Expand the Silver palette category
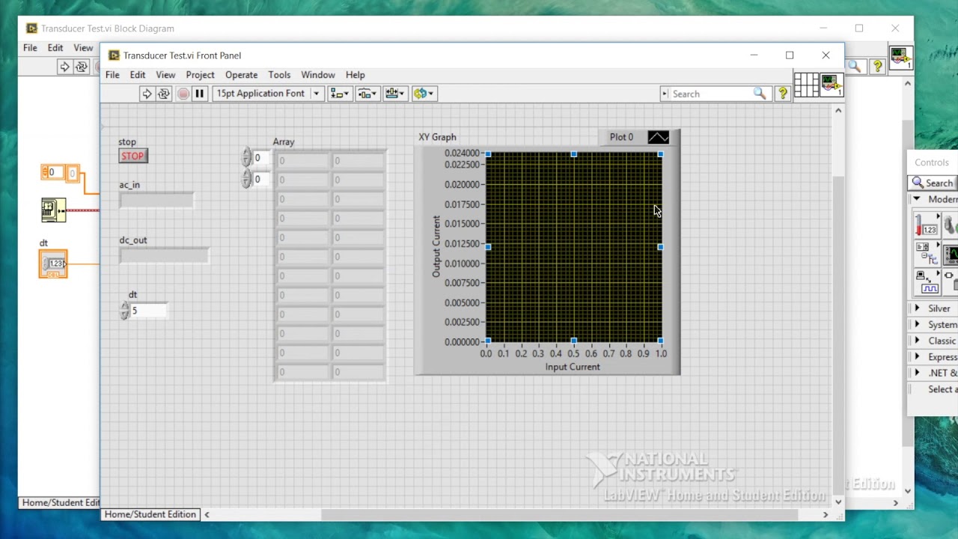Viewport: 958px width, 539px height. point(917,308)
